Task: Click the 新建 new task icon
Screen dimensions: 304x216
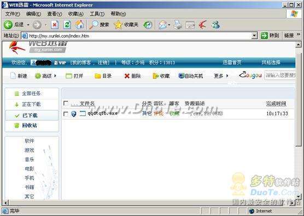Action: [x=13, y=75]
